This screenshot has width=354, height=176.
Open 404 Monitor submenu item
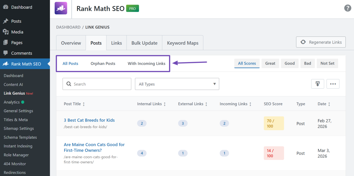15,164
